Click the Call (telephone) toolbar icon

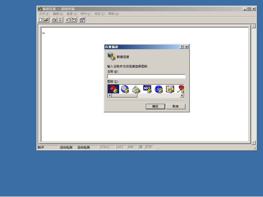(x=54, y=20)
